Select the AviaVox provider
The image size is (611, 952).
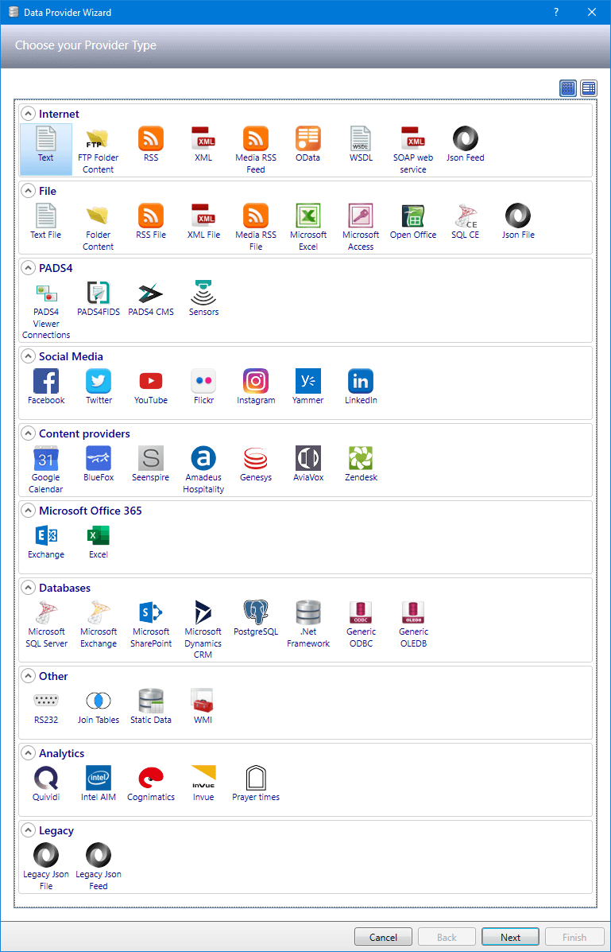(308, 464)
